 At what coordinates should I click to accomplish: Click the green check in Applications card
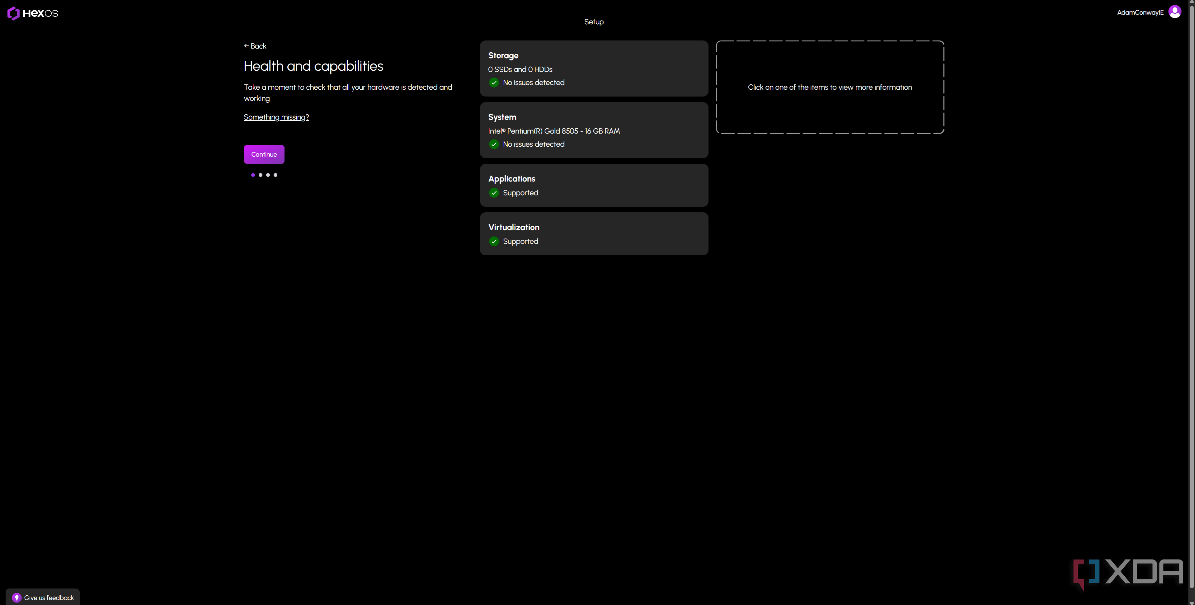click(x=494, y=193)
